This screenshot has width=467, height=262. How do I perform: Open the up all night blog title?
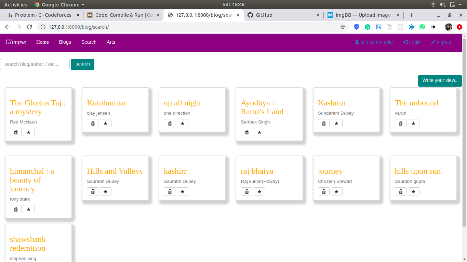tap(183, 103)
